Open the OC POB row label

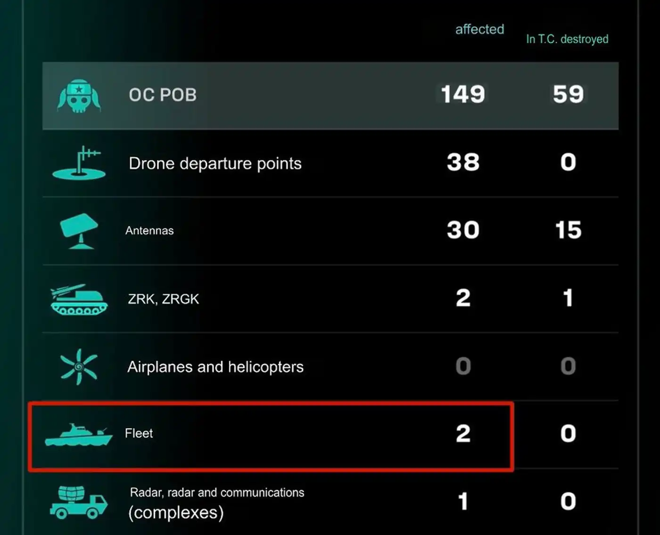point(163,95)
